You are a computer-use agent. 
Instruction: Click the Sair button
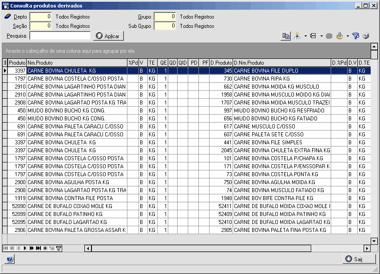click(359, 259)
